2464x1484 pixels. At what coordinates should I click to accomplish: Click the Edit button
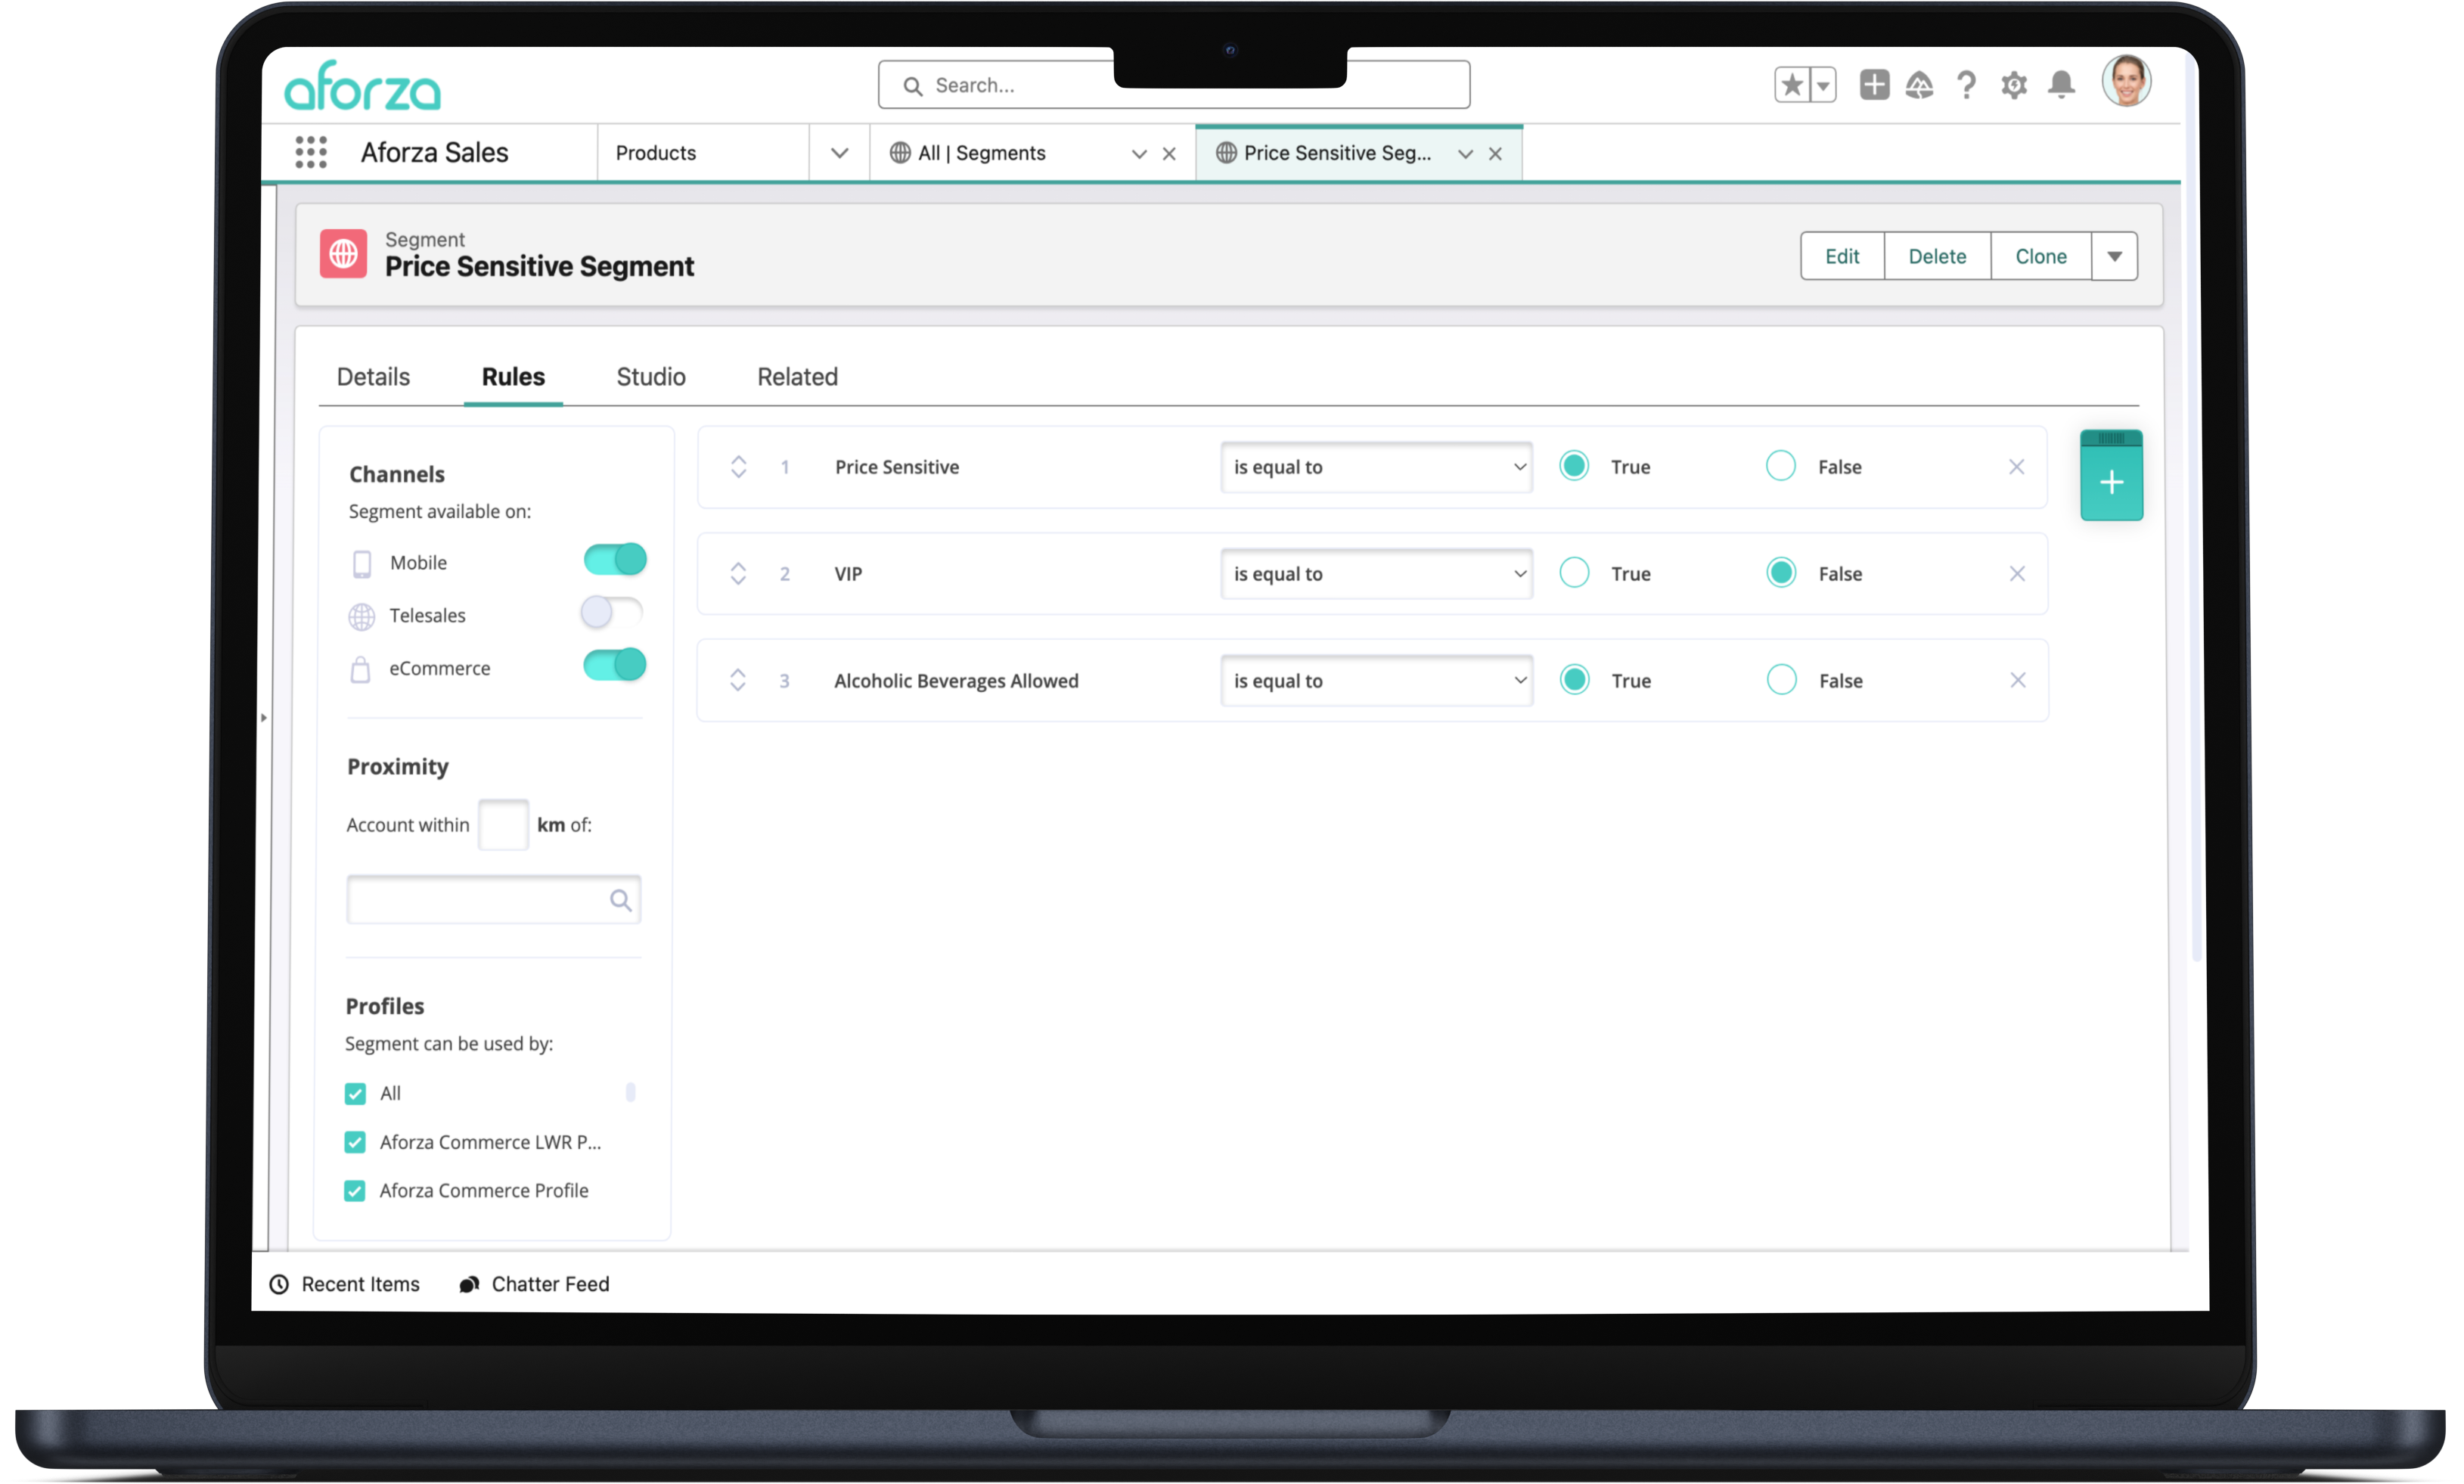pyautogui.click(x=1842, y=255)
